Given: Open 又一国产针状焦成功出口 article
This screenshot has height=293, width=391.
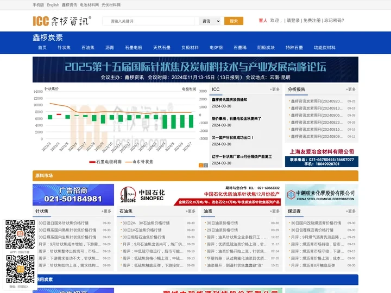Looking at the screenshot, I should (x=232, y=137).
